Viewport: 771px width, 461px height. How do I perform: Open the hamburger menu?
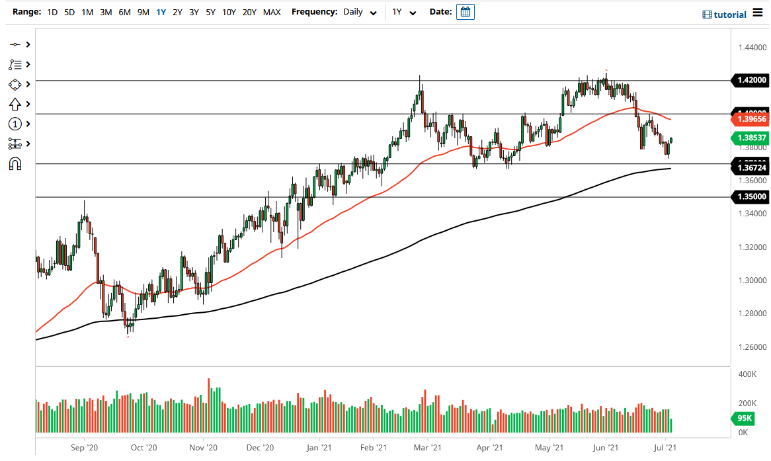pyautogui.click(x=757, y=13)
